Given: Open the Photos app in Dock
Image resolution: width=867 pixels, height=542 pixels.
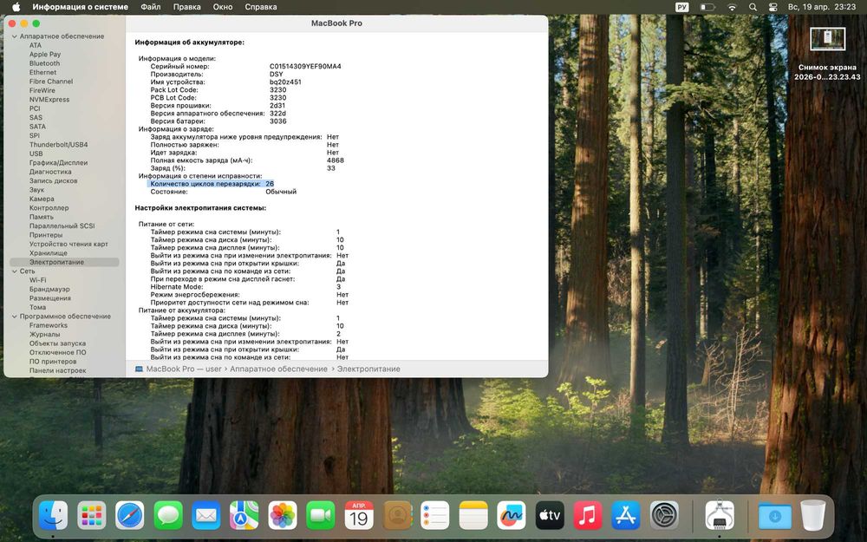Looking at the screenshot, I should pos(283,515).
